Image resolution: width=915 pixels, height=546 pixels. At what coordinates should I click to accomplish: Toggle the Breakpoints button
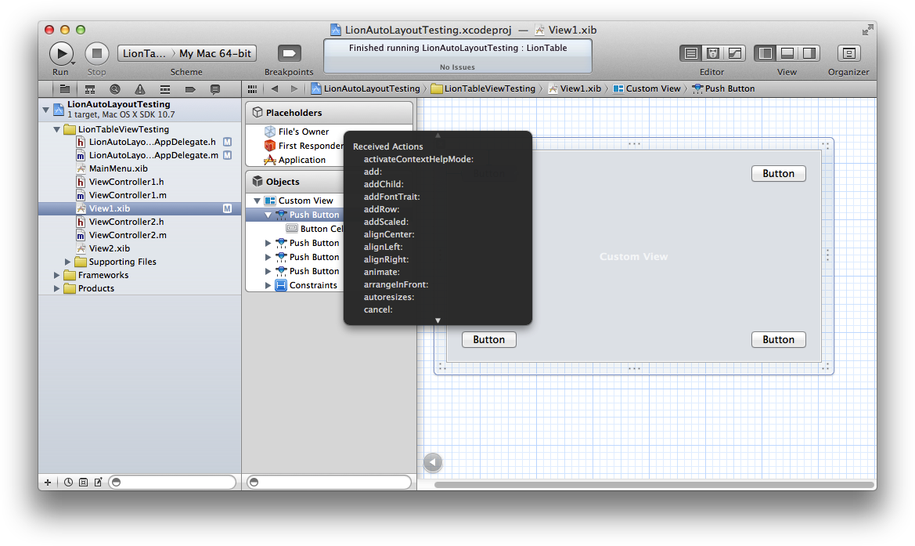pyautogui.click(x=289, y=54)
